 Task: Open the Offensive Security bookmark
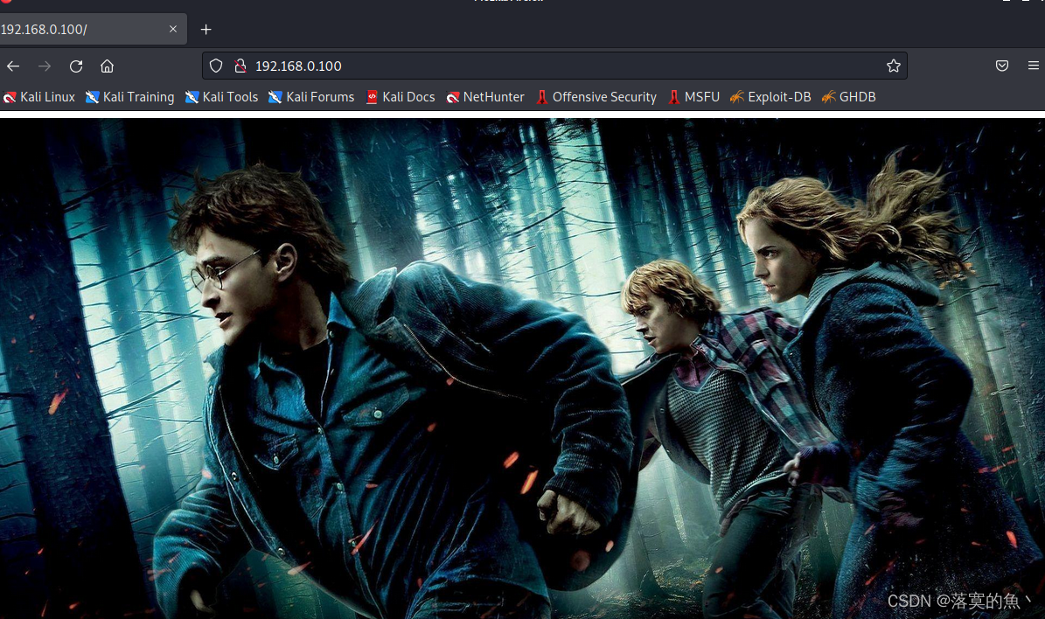(x=596, y=97)
